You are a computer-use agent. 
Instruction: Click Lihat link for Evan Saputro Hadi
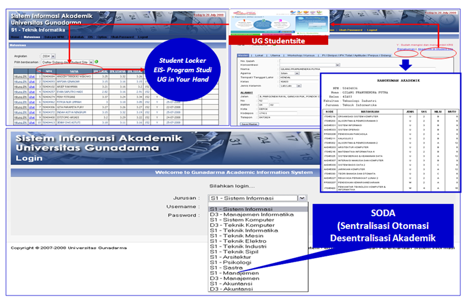point(32,92)
